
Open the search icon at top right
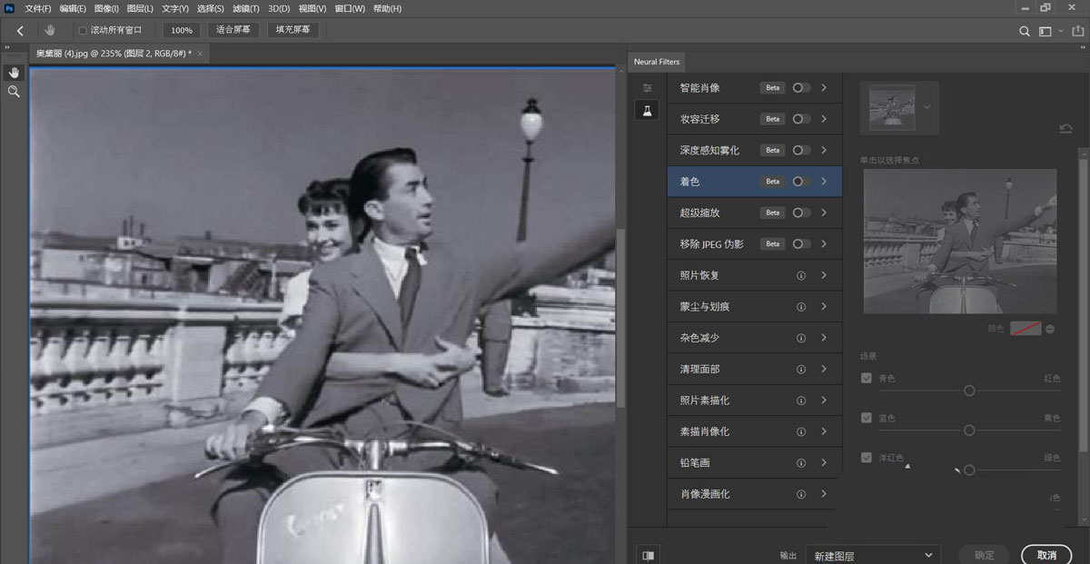(1025, 31)
